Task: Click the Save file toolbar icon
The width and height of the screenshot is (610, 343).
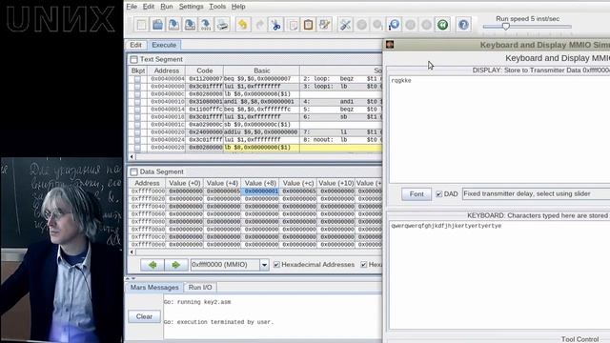Action: (x=173, y=25)
